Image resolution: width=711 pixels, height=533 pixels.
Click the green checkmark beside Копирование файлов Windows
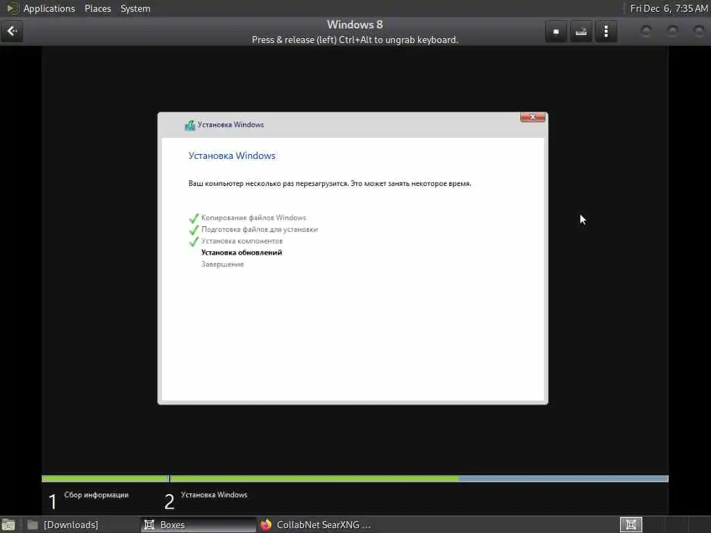coord(194,218)
